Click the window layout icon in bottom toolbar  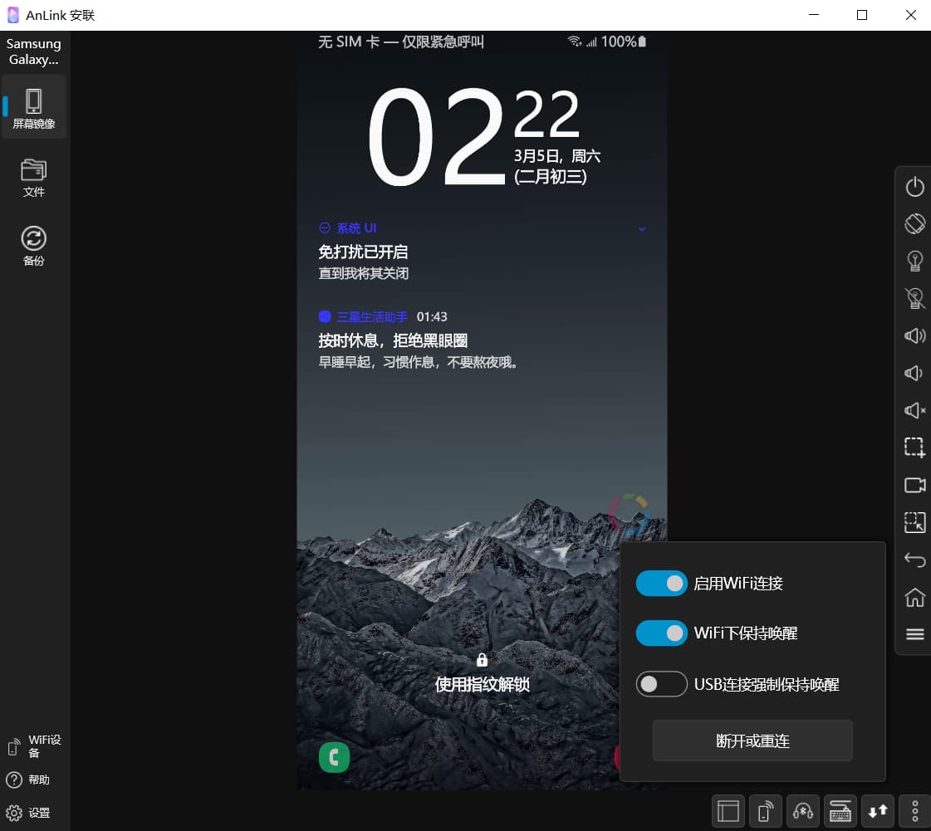[x=728, y=811]
